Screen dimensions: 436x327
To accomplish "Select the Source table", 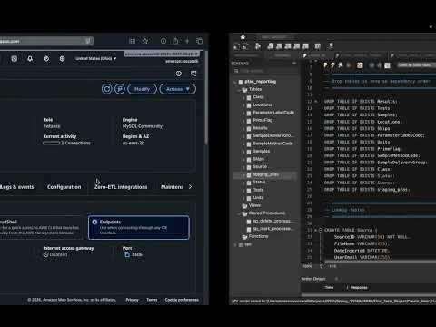I will [260, 167].
